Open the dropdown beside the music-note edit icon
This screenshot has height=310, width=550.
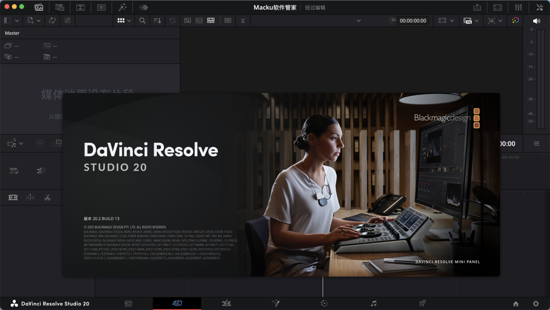pyautogui.click(x=21, y=143)
